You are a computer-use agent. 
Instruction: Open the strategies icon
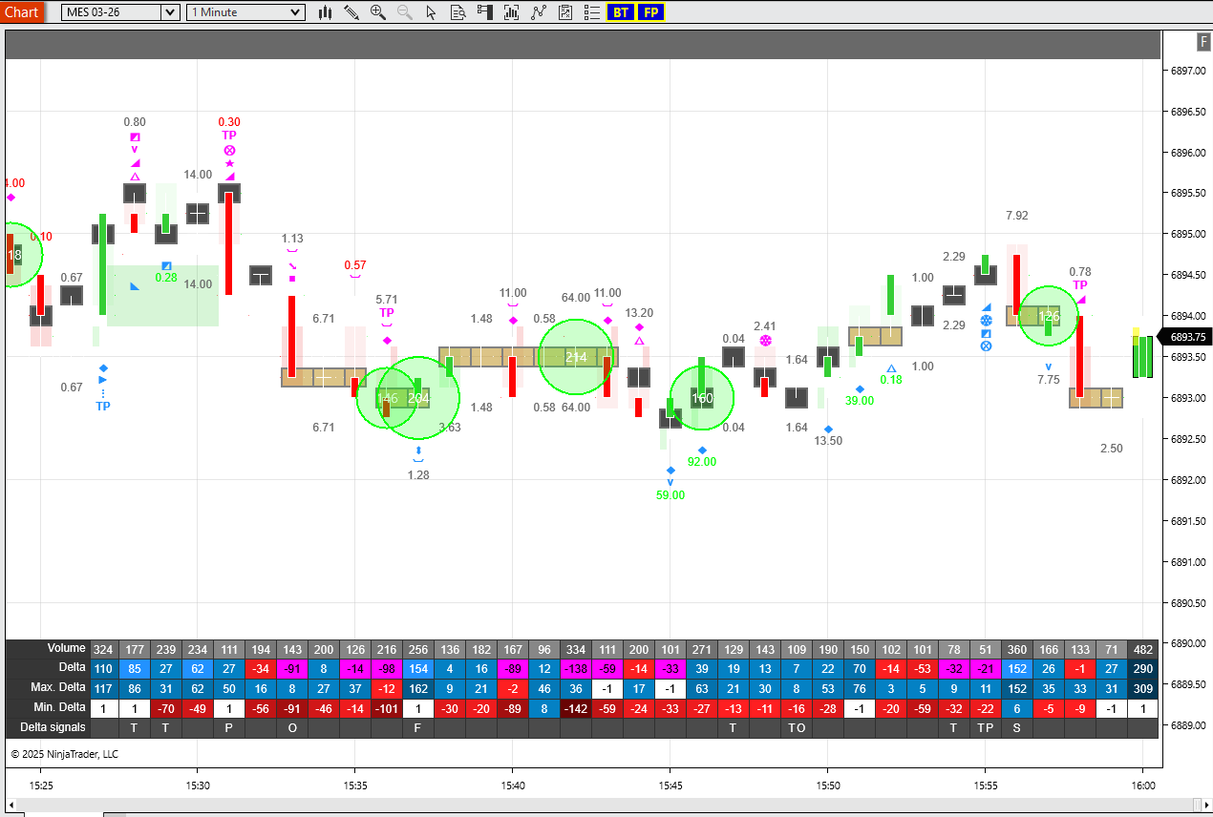pos(539,12)
